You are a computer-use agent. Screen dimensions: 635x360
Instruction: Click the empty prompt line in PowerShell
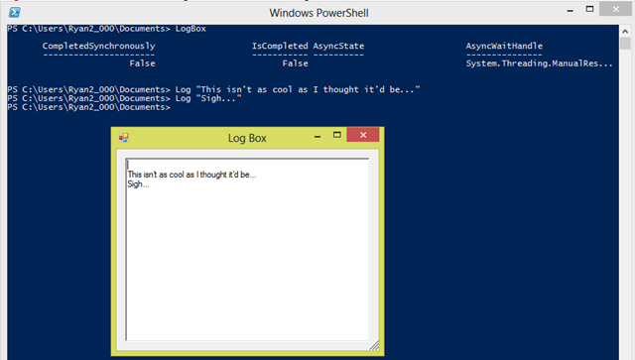pos(89,107)
